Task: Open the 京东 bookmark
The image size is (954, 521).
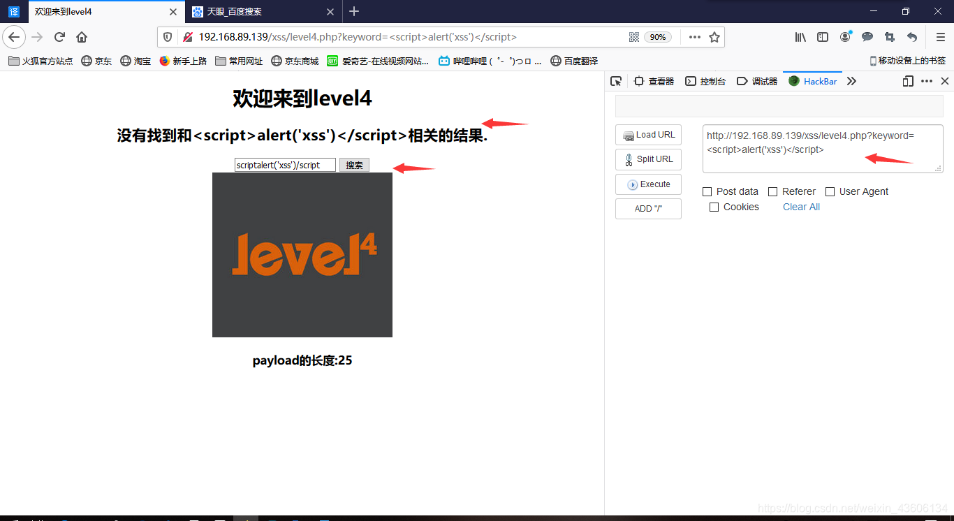Action: (96, 61)
